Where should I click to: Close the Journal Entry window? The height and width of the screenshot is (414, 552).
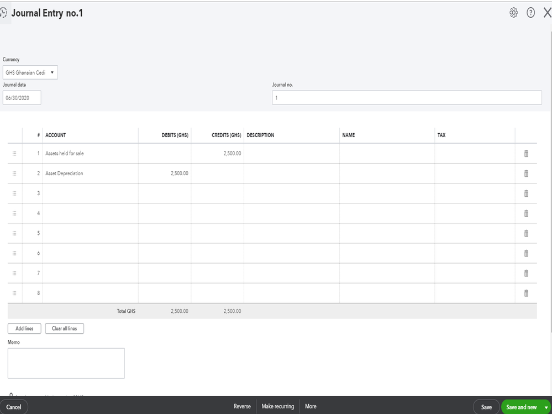tap(548, 13)
